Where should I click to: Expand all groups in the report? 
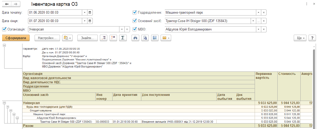click(x=104, y=38)
